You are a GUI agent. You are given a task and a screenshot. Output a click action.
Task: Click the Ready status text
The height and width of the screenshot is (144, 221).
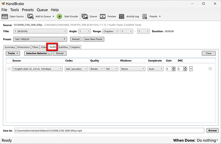tap(7, 140)
